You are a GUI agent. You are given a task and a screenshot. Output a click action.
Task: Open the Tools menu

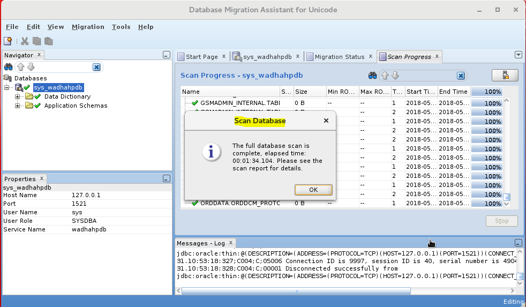pyautogui.click(x=121, y=27)
